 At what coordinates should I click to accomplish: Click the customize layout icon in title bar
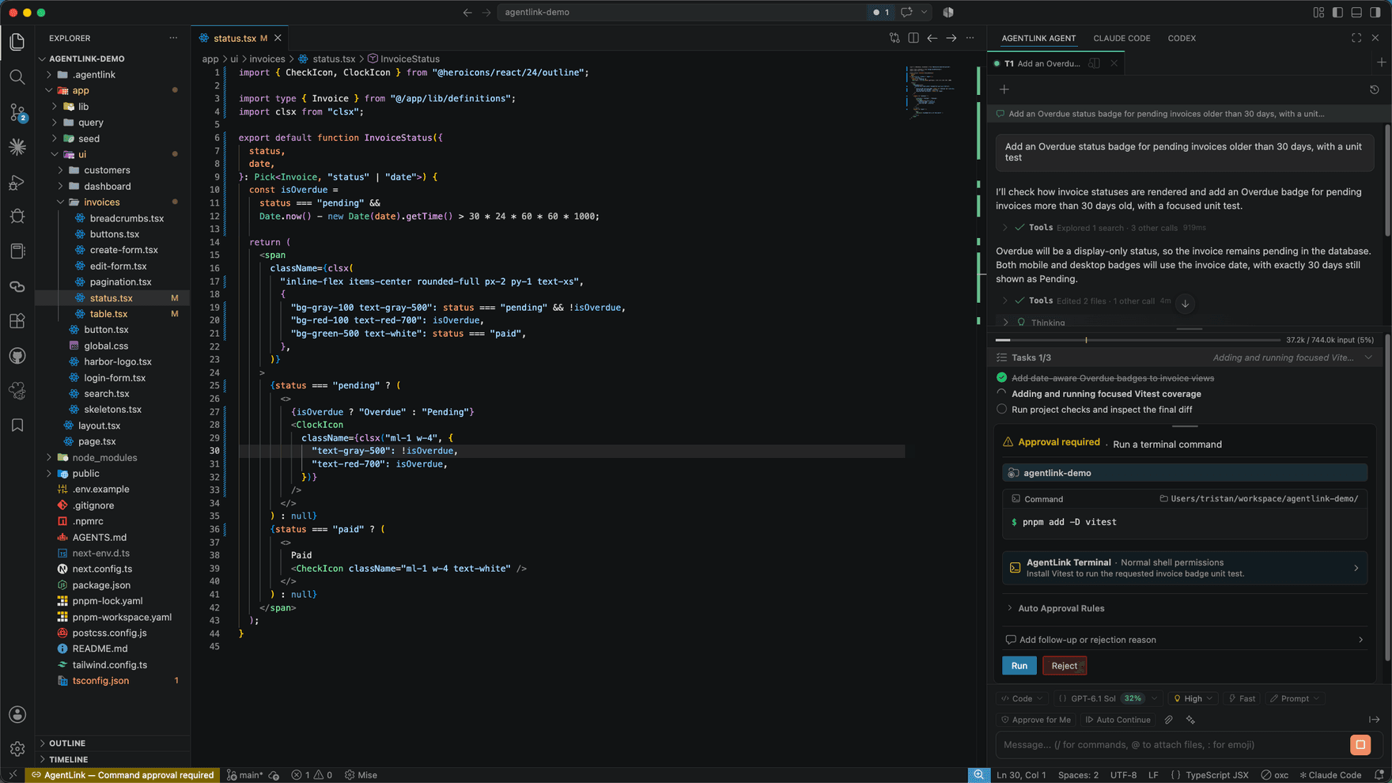click(1318, 12)
